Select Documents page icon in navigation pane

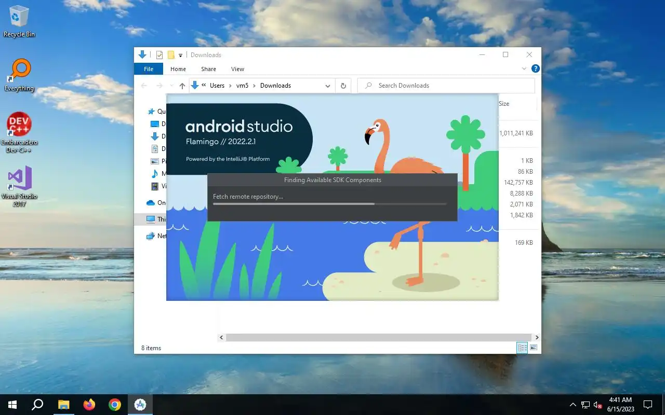click(x=154, y=149)
